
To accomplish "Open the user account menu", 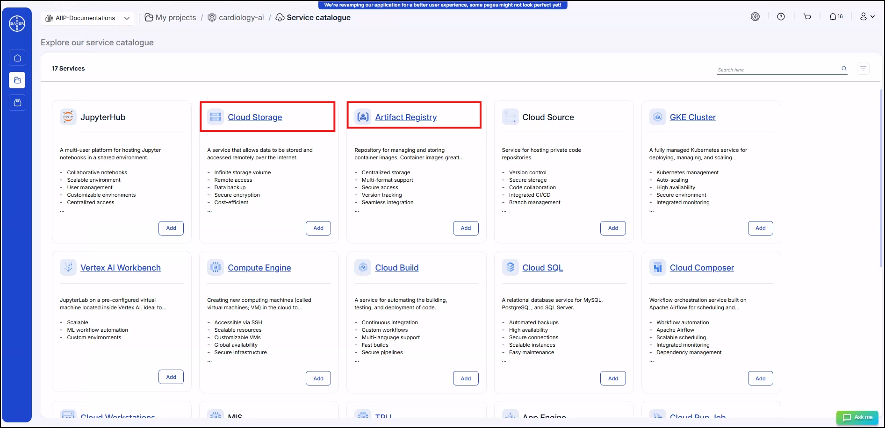I will click(867, 16).
